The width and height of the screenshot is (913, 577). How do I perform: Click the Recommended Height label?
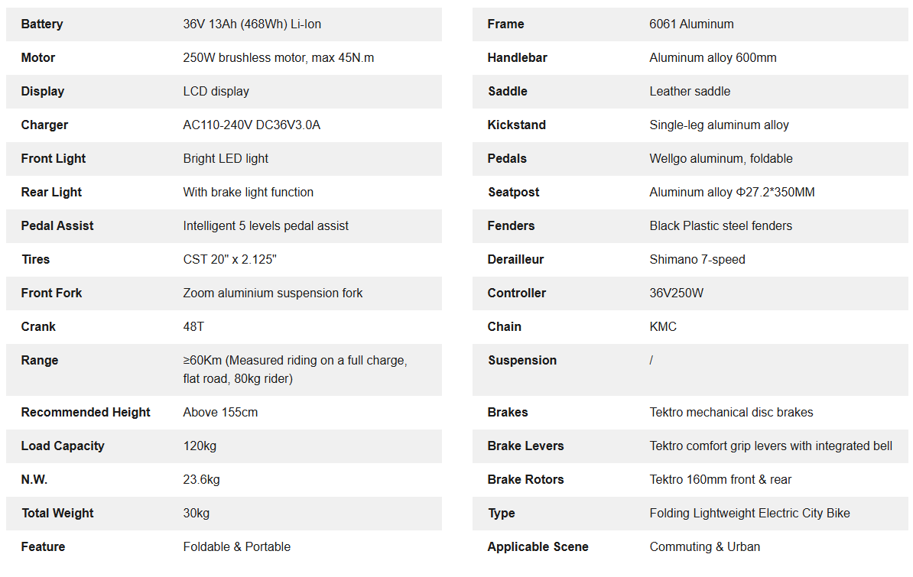coord(86,413)
